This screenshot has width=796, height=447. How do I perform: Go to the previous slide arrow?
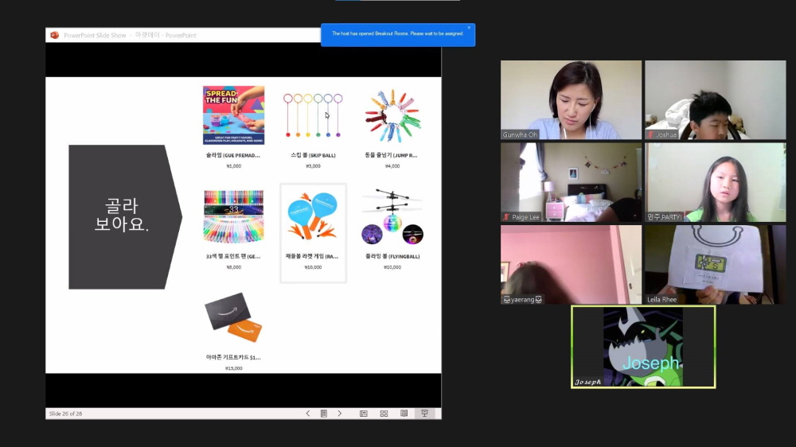(308, 414)
